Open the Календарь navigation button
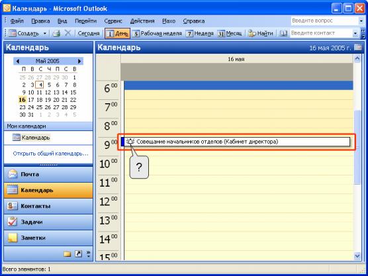 [48, 190]
